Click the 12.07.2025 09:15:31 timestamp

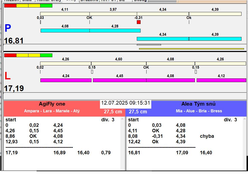(125, 103)
